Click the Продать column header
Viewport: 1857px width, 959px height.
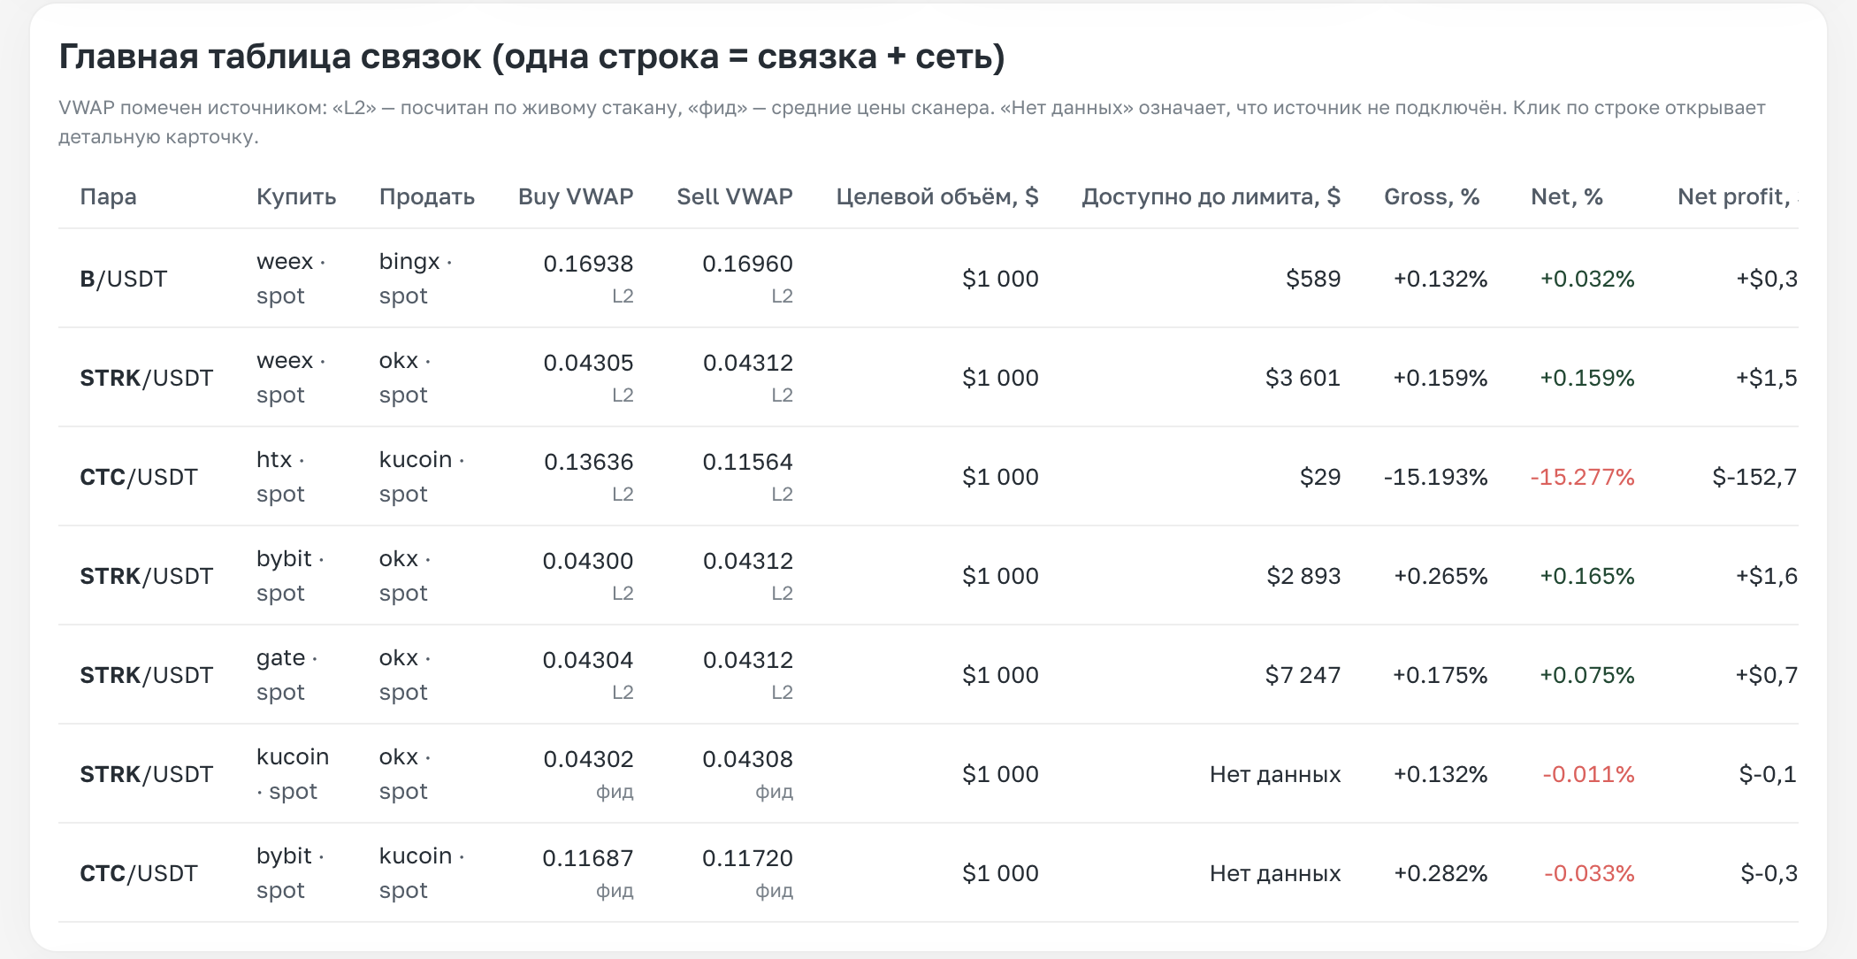[427, 196]
